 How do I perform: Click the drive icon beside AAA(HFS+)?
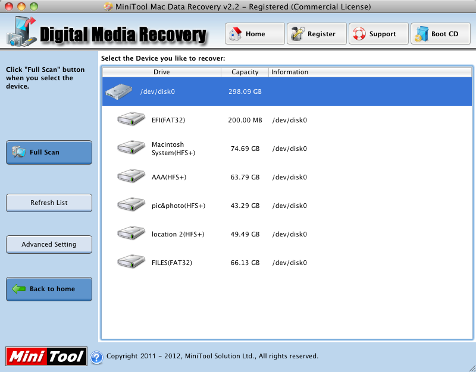tap(131, 176)
